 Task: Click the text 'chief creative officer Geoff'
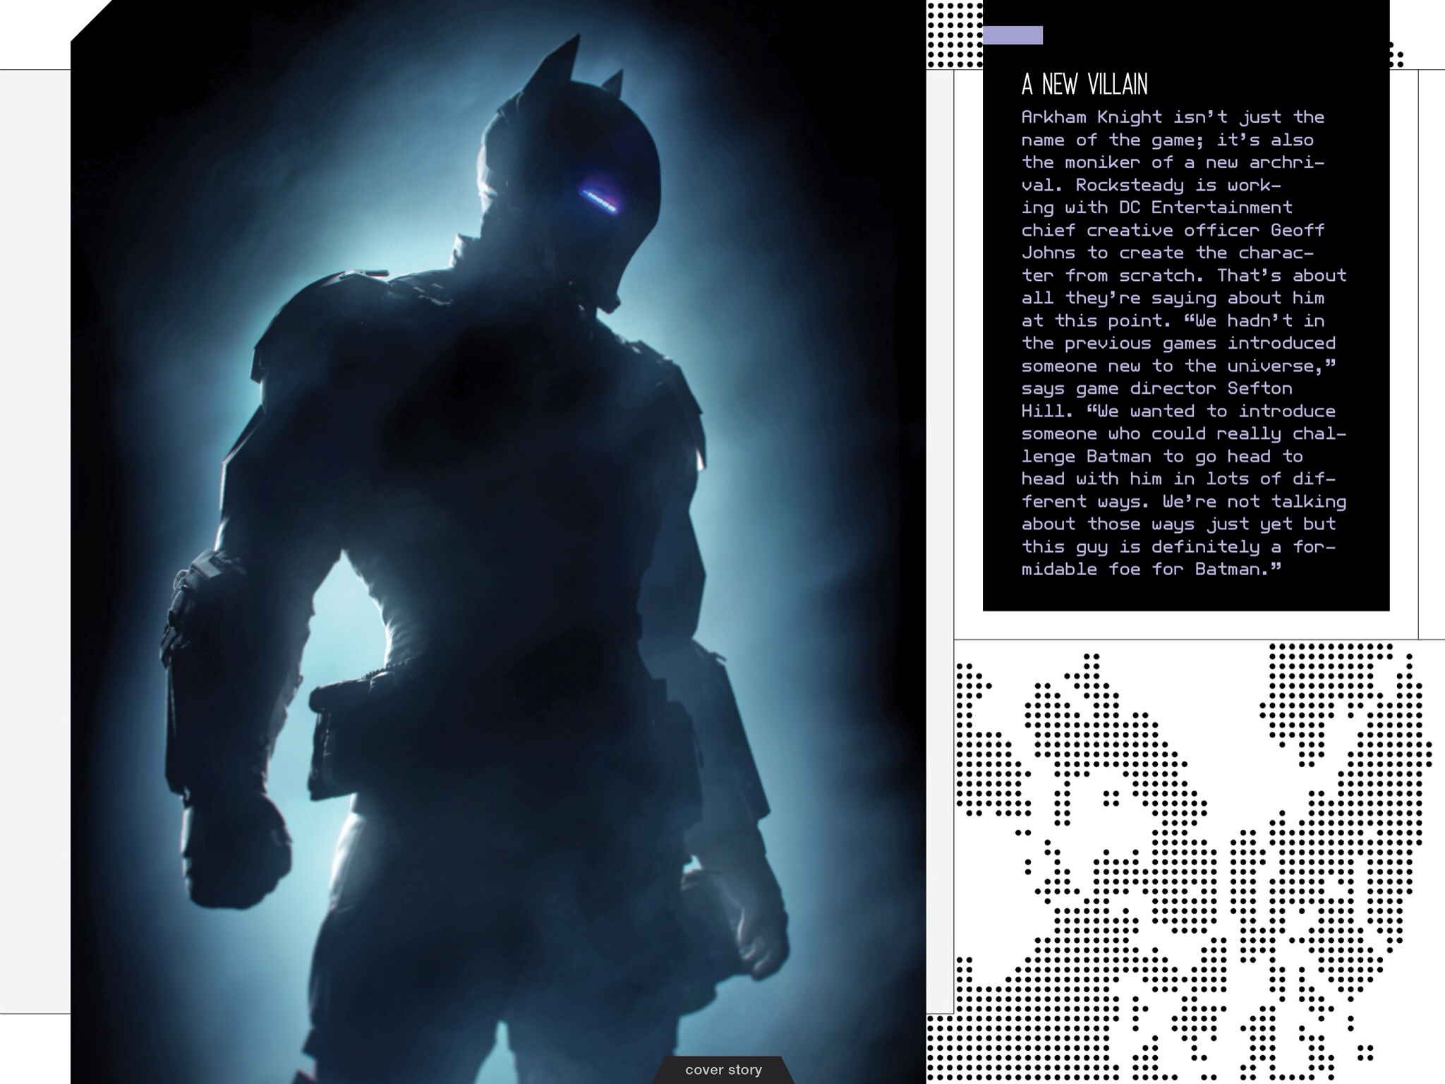(x=1173, y=230)
